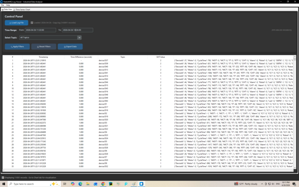Click the network icon in the system tray
Screen dimensions: 299x187
point(269,184)
